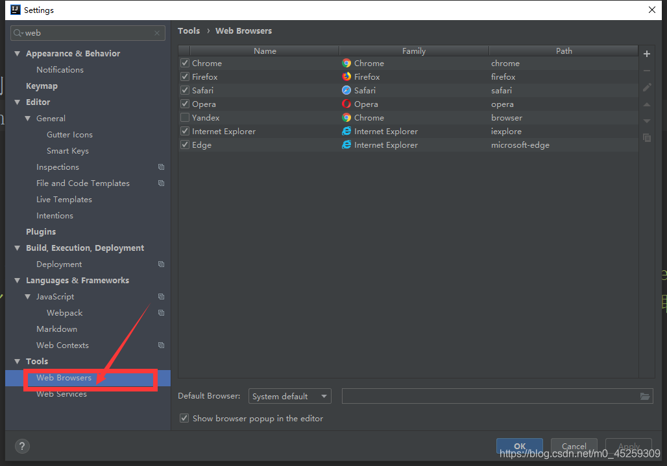Click Tools in the breadcrumb
Viewport: 667px width, 466px height.
pos(189,30)
